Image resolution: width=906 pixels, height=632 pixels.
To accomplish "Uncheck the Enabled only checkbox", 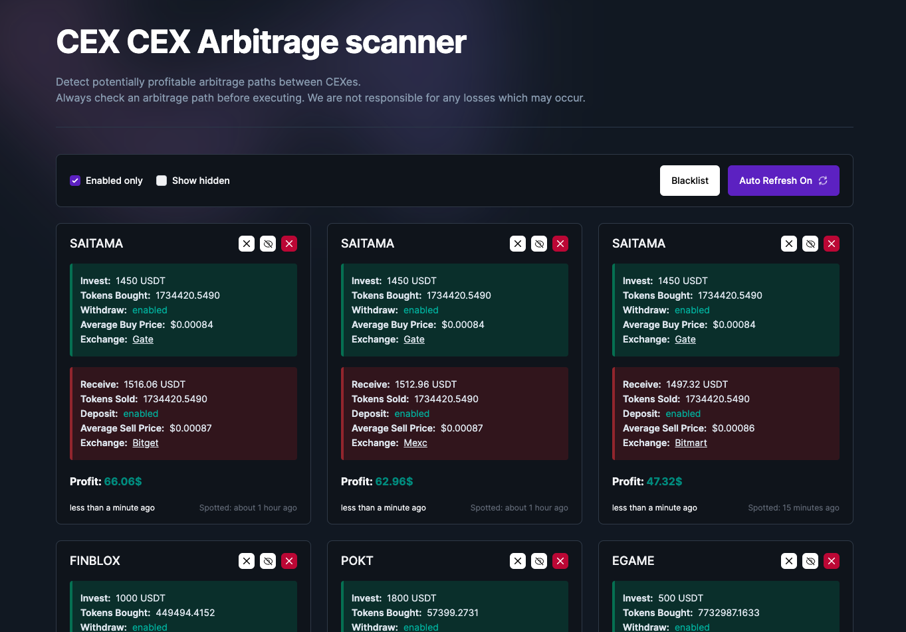I will click(75, 181).
